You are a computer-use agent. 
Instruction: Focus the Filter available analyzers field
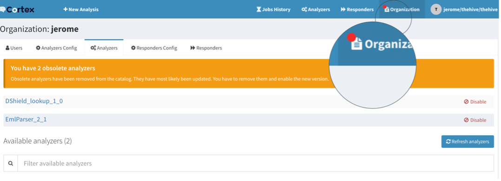(256, 163)
